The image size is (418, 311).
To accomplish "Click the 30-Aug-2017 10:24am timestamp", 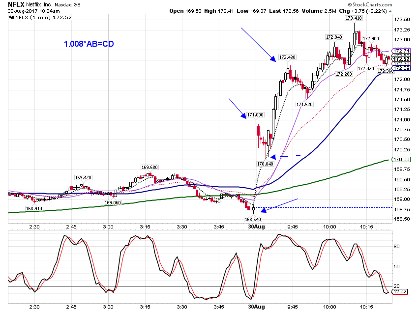I will (34, 11).
